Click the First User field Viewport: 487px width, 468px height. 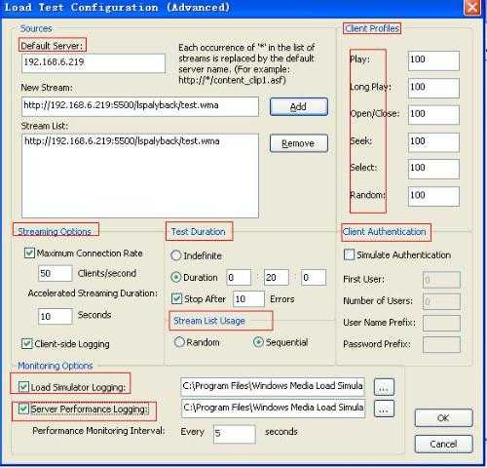pyautogui.click(x=441, y=280)
